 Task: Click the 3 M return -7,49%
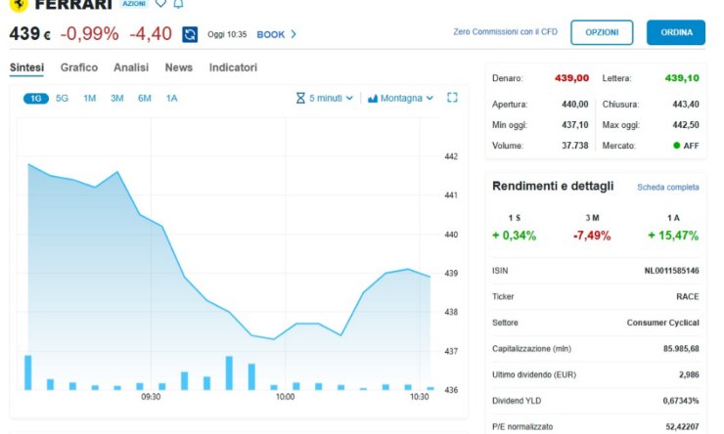coord(592,236)
